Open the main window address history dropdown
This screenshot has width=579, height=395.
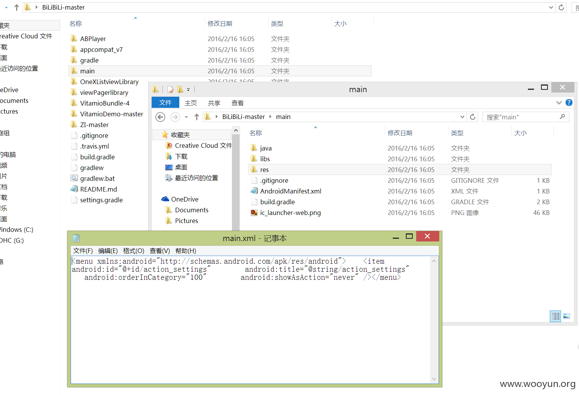click(462, 117)
